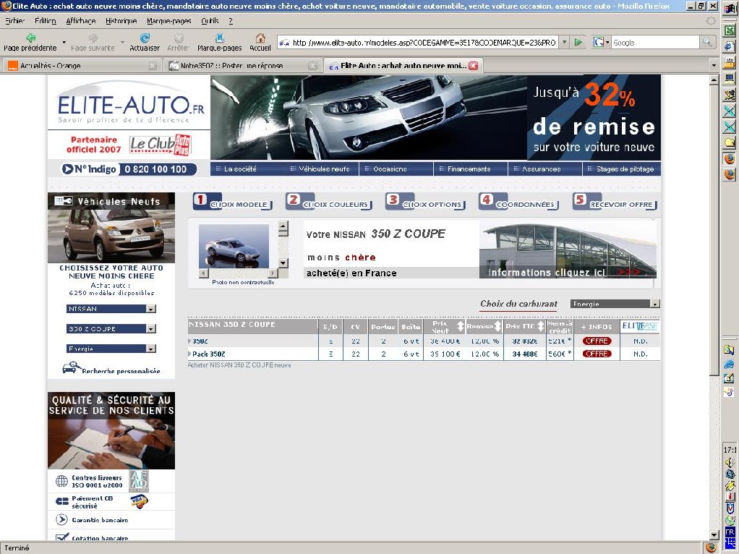Go to step 2 Choix Couleurs
Screen dimensions: 739x554
coord(328,201)
